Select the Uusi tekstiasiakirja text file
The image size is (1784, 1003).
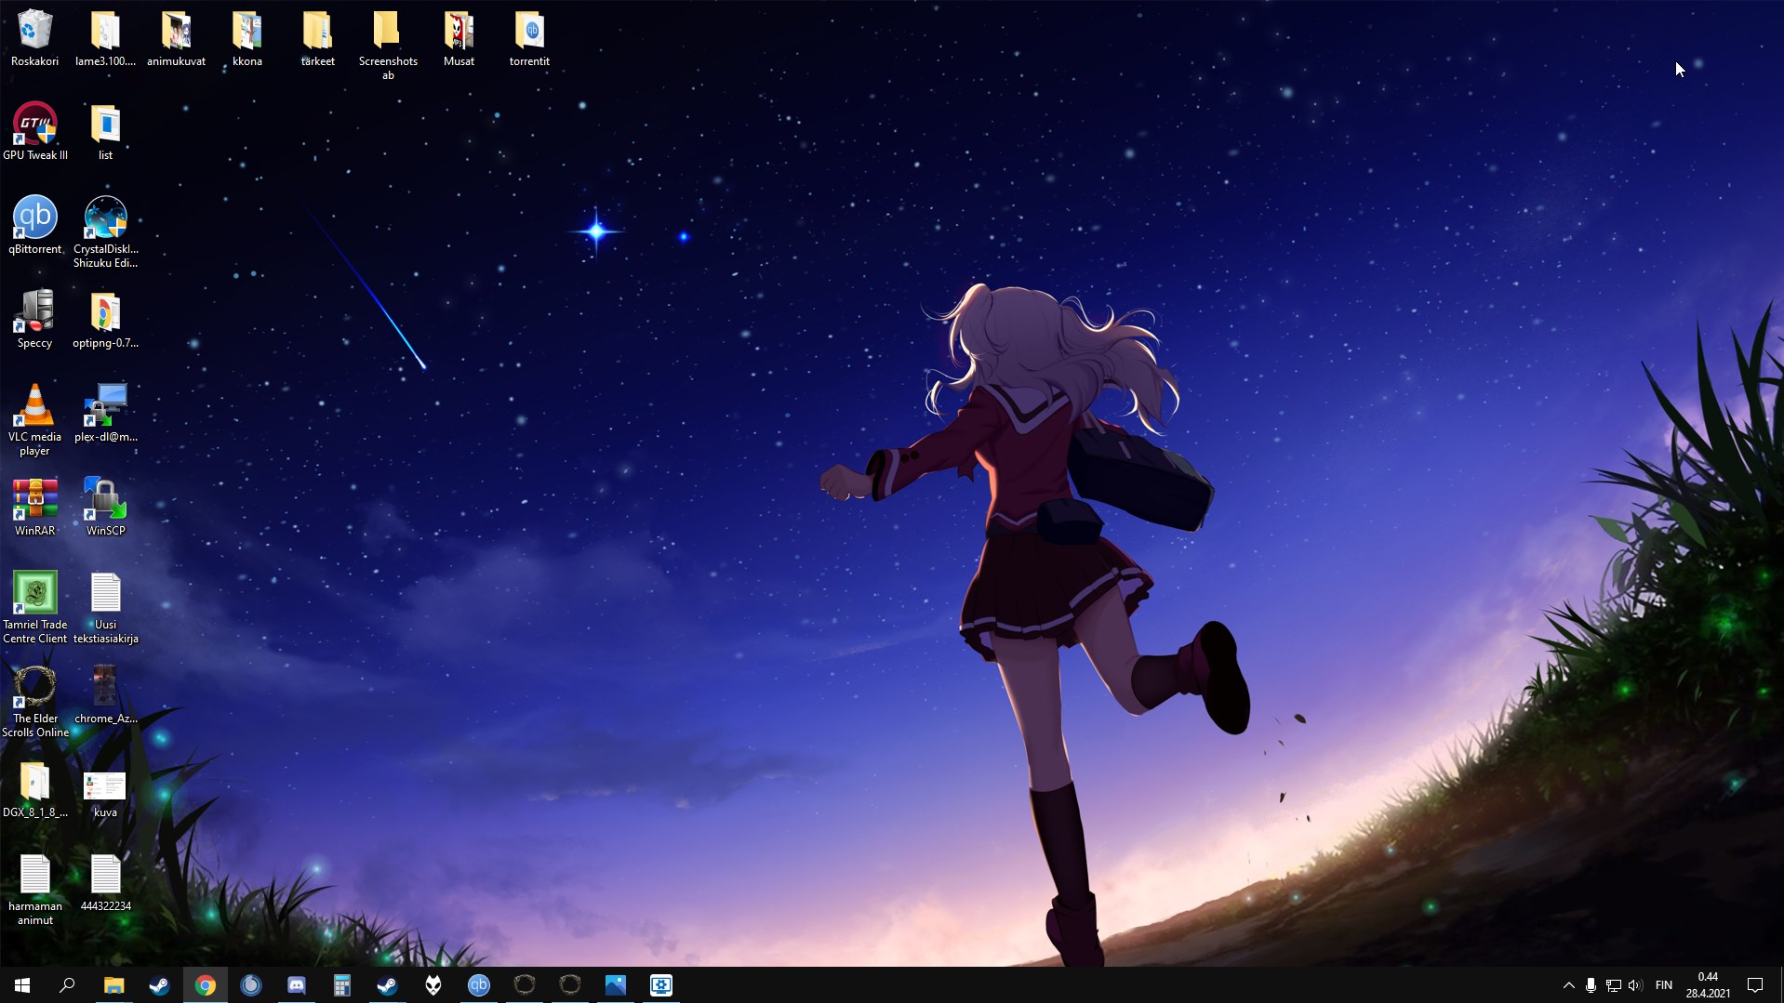coord(105,608)
